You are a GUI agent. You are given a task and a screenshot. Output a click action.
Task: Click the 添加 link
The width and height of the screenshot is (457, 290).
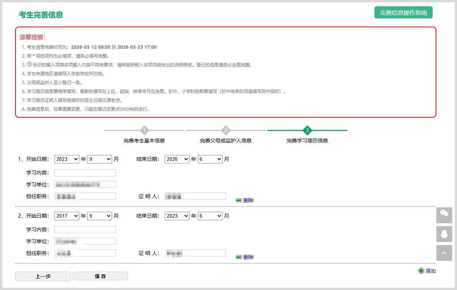pyautogui.click(x=431, y=271)
